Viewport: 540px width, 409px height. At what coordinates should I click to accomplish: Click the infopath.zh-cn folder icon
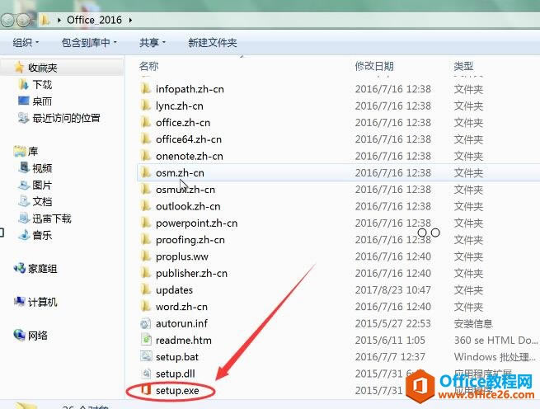coord(146,89)
